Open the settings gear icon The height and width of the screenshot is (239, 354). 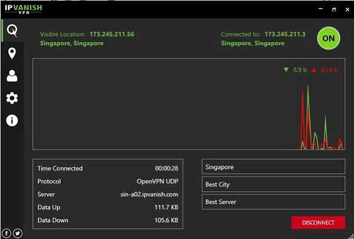click(12, 98)
